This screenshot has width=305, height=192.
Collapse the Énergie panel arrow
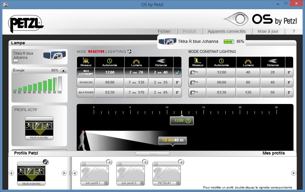tap(63, 71)
